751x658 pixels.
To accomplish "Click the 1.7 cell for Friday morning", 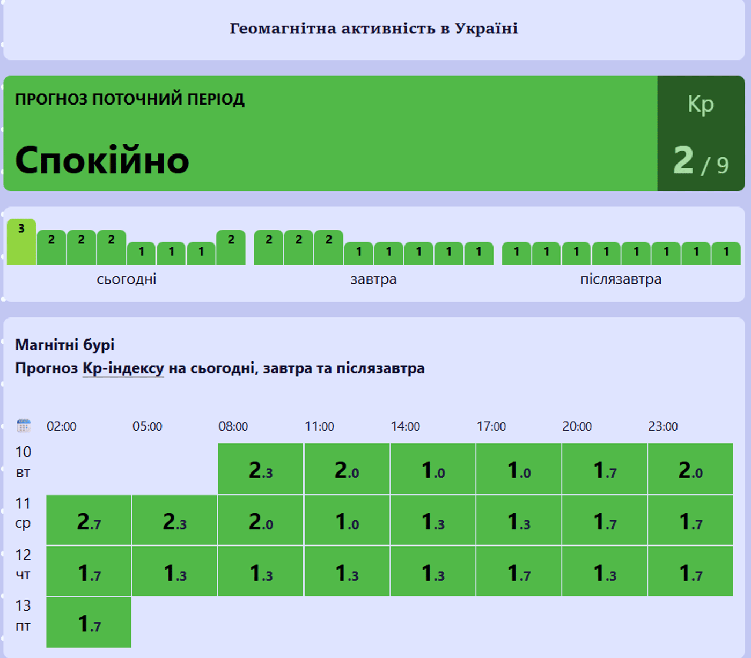I will [x=89, y=623].
